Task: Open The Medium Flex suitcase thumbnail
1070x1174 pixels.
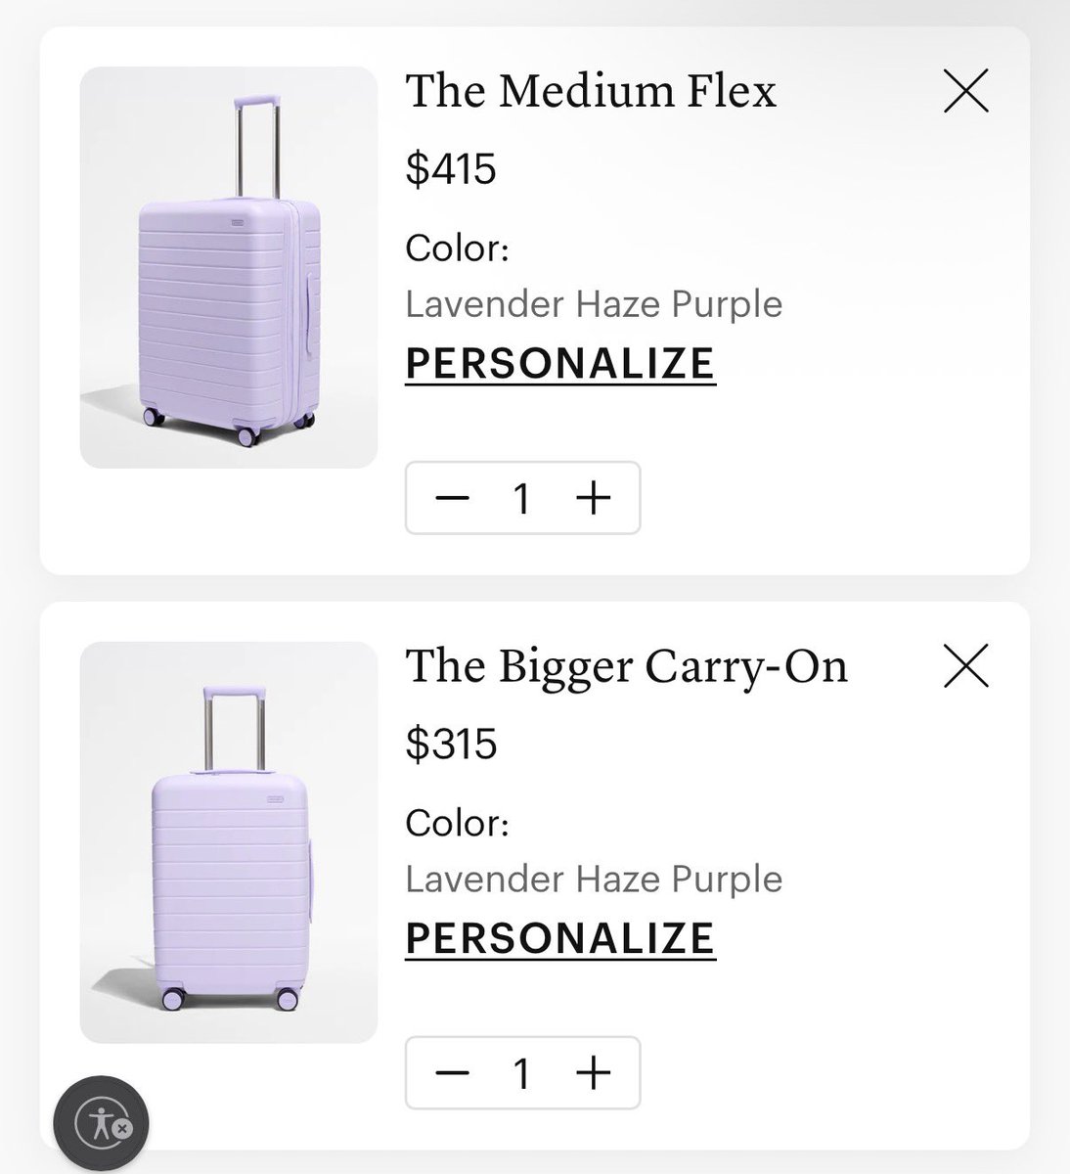Action: tap(228, 267)
